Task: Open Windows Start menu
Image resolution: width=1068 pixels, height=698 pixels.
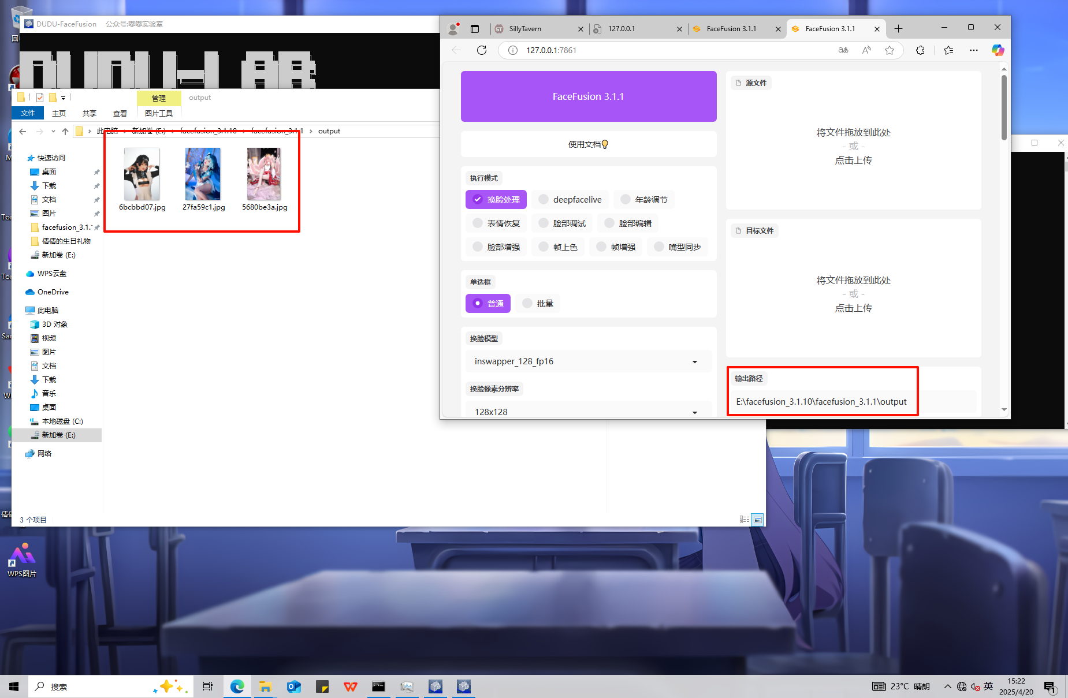Action: pyautogui.click(x=14, y=686)
